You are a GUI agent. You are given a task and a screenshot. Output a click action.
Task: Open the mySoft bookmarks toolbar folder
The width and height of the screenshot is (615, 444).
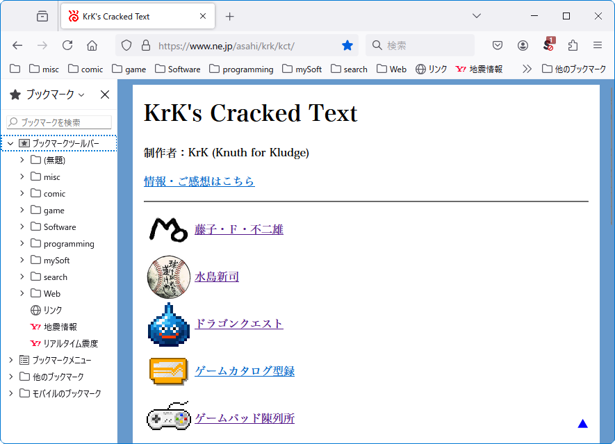pos(302,69)
